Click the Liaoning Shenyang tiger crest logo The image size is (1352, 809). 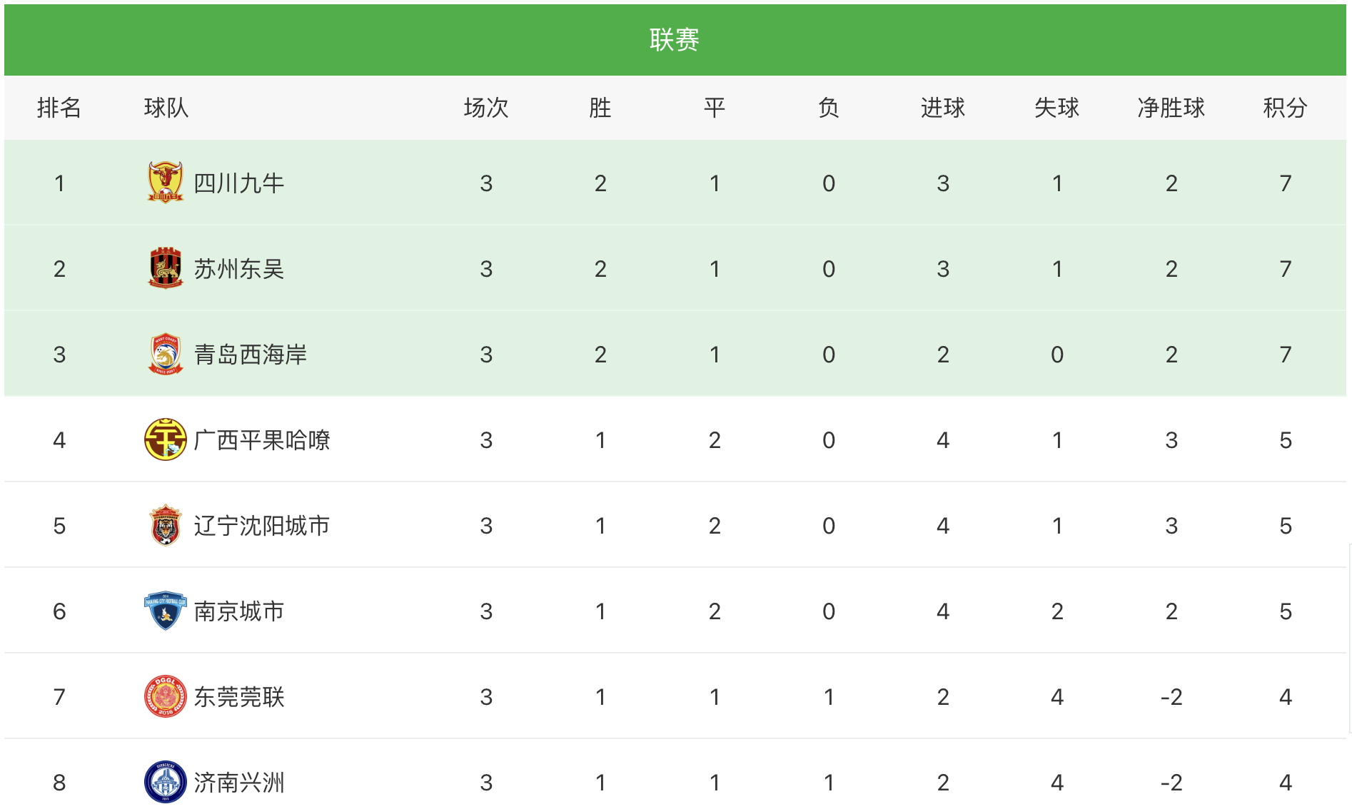[166, 525]
